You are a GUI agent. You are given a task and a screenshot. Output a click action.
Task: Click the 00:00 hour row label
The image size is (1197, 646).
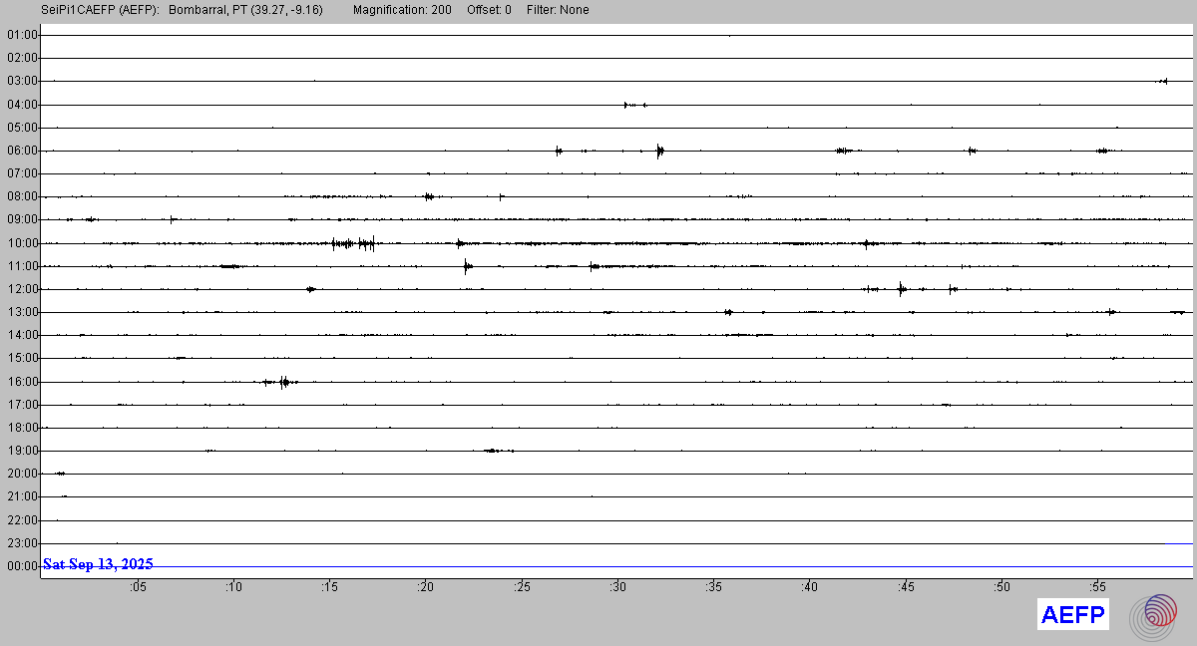click(22, 566)
